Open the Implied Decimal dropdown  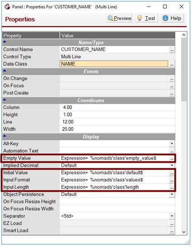pos(172,166)
